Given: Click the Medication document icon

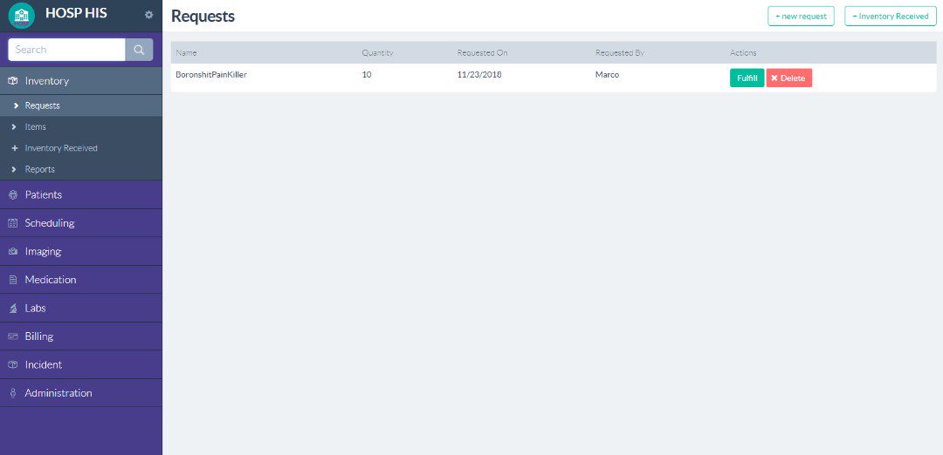Looking at the screenshot, I should [x=13, y=280].
